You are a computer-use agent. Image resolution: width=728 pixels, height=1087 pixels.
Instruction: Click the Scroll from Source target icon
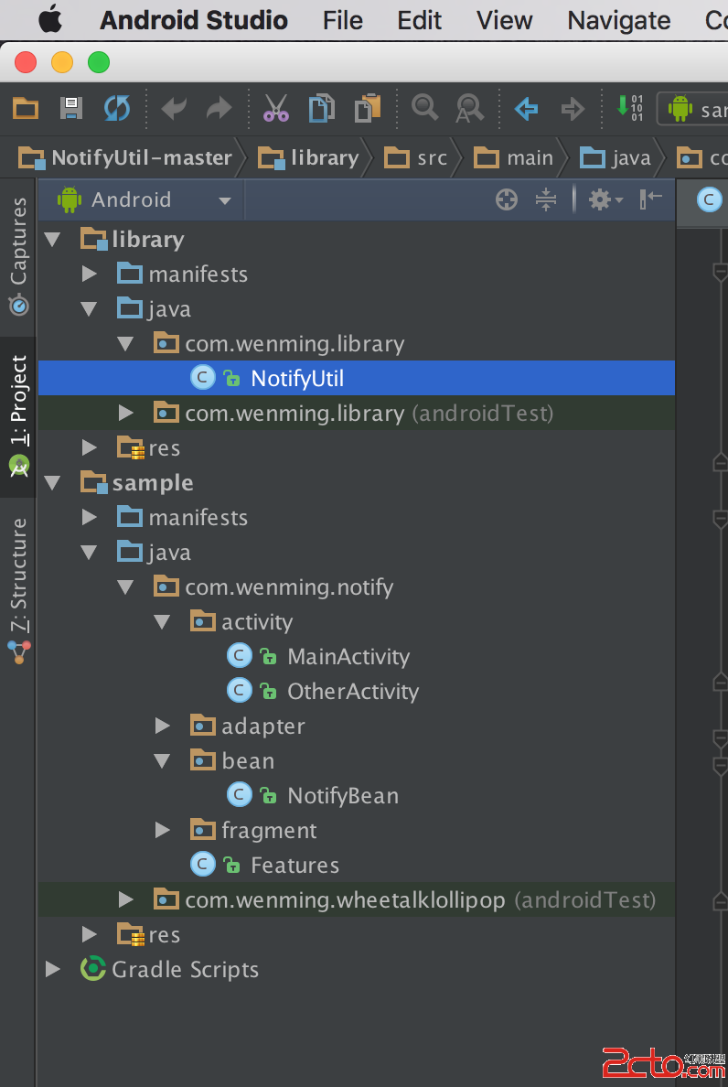coord(507,199)
